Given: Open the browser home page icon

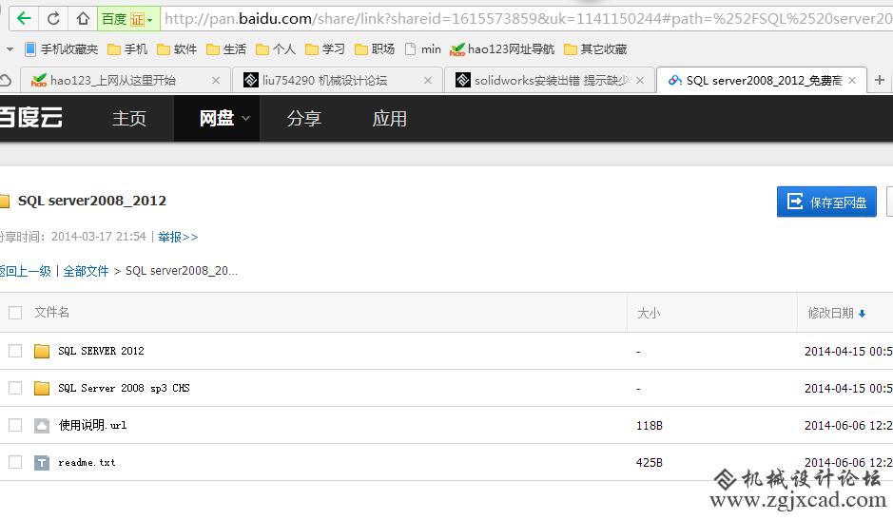Looking at the screenshot, I should point(83,19).
